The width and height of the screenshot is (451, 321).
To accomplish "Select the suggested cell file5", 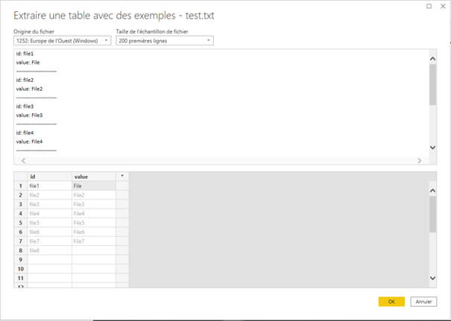I will click(49, 223).
